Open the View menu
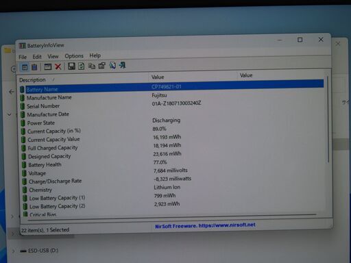The width and height of the screenshot is (351, 263). [x=53, y=56]
